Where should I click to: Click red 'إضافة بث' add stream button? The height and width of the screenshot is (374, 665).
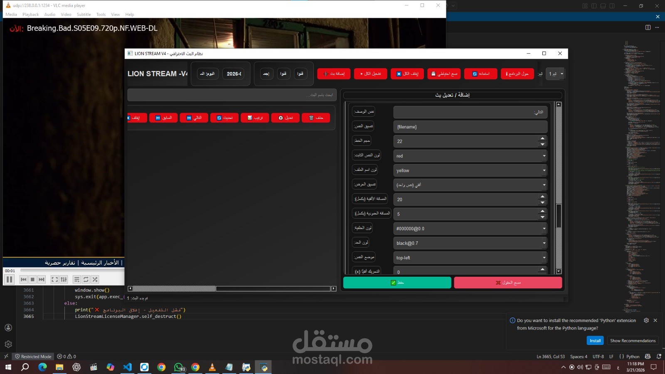pyautogui.click(x=334, y=74)
